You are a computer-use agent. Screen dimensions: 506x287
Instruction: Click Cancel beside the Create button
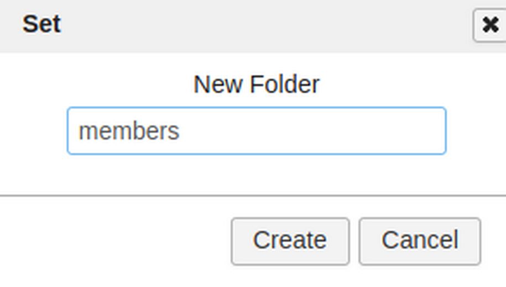pyautogui.click(x=419, y=241)
